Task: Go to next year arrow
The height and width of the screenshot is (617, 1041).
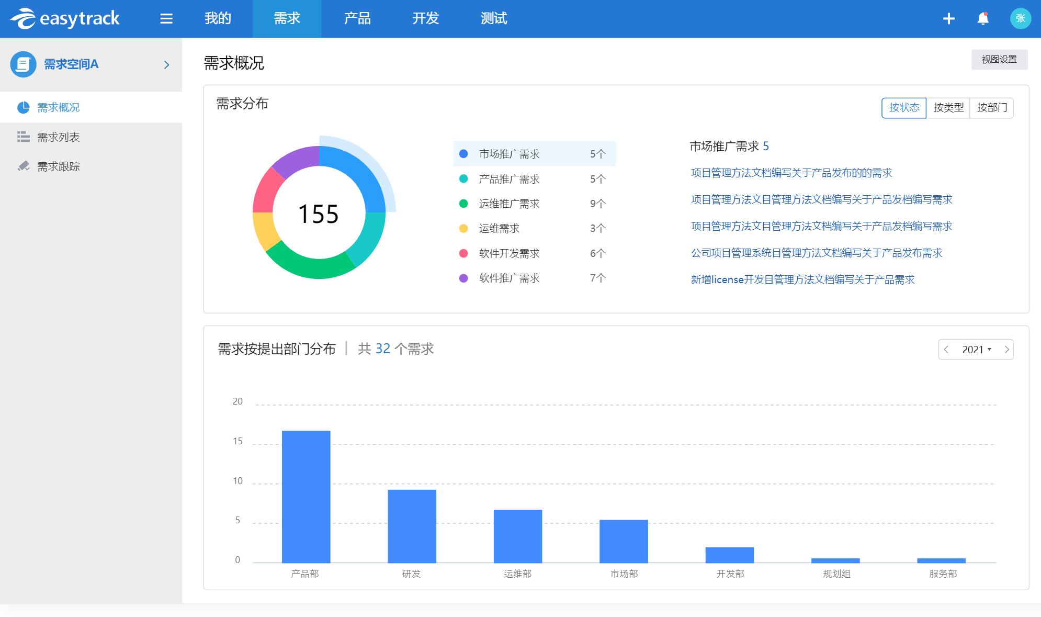Action: click(1006, 350)
